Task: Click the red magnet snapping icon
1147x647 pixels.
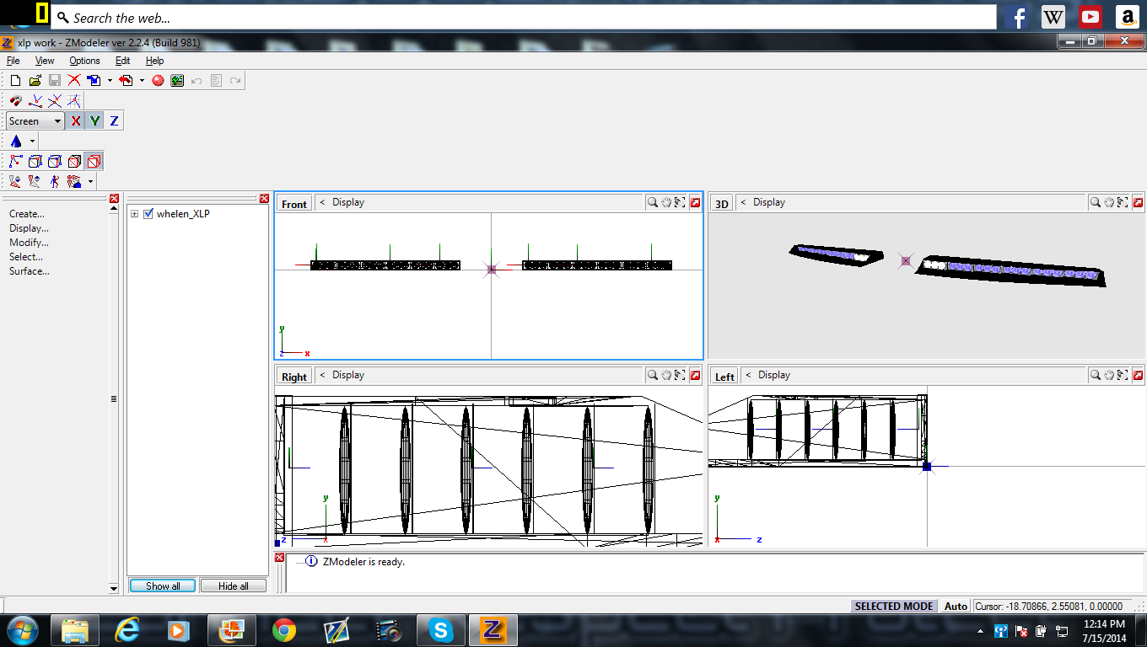Action: [x=15, y=100]
